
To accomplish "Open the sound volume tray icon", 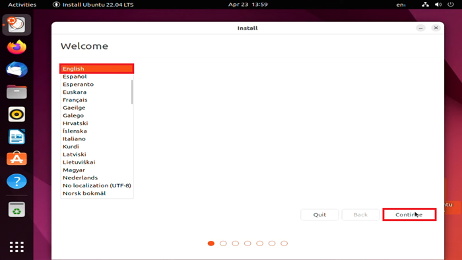I will point(438,5).
